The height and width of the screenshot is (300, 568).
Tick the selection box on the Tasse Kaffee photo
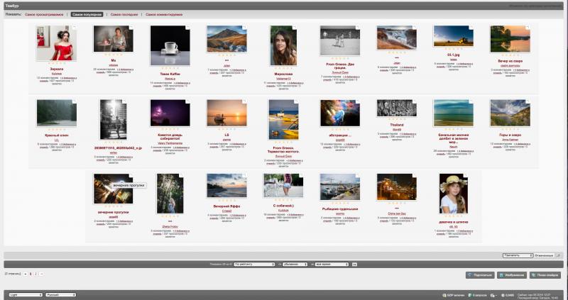click(187, 28)
